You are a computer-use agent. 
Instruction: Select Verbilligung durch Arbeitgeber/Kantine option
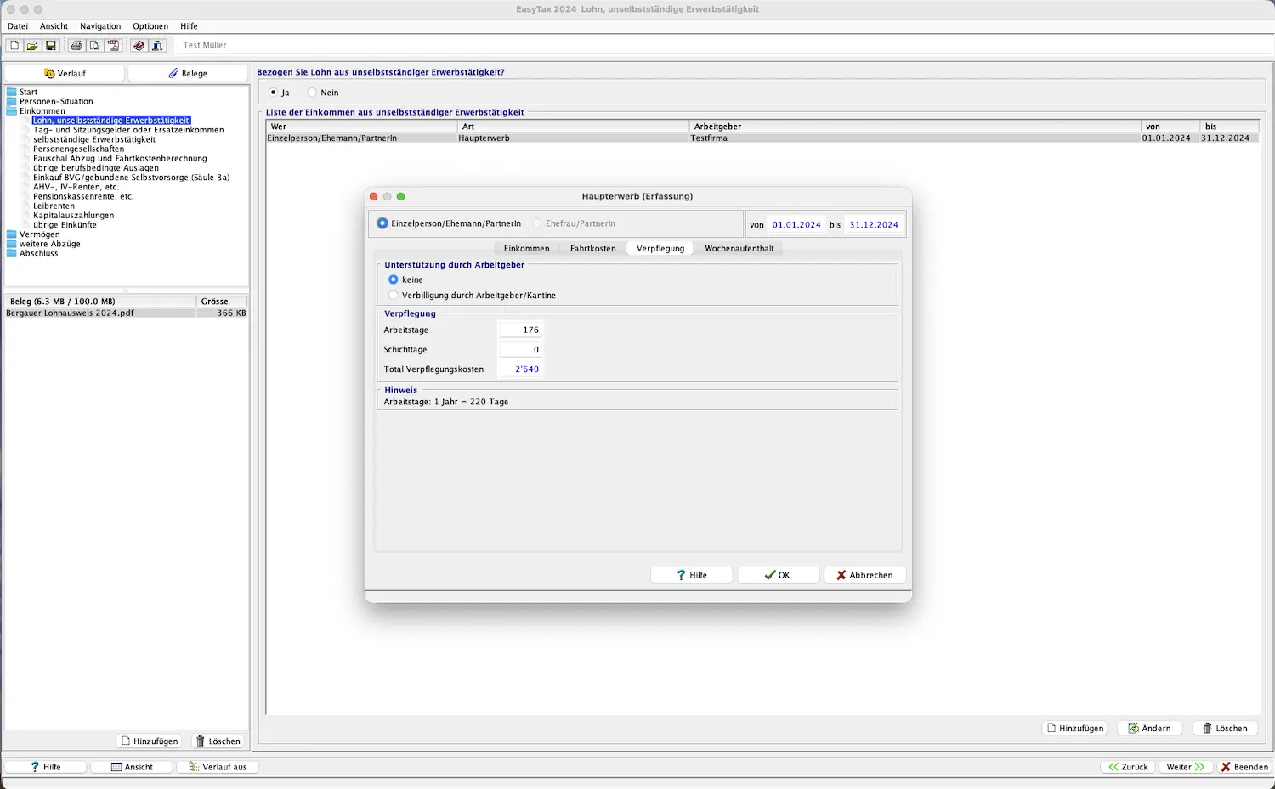[394, 296]
